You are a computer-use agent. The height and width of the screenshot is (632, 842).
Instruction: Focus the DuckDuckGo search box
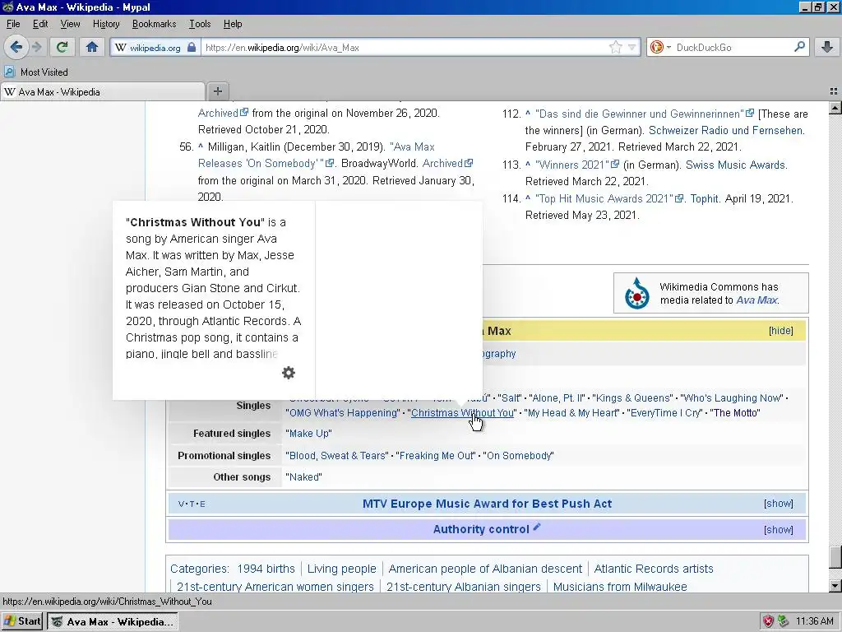[x=733, y=47]
